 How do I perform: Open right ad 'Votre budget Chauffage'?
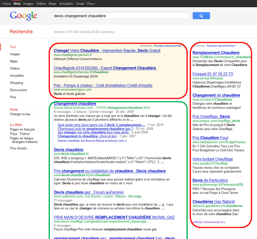(212, 159)
